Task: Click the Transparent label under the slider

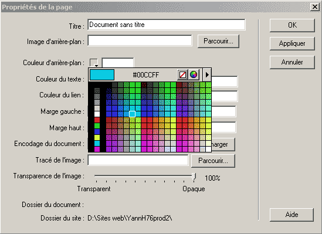Action: (x=94, y=189)
